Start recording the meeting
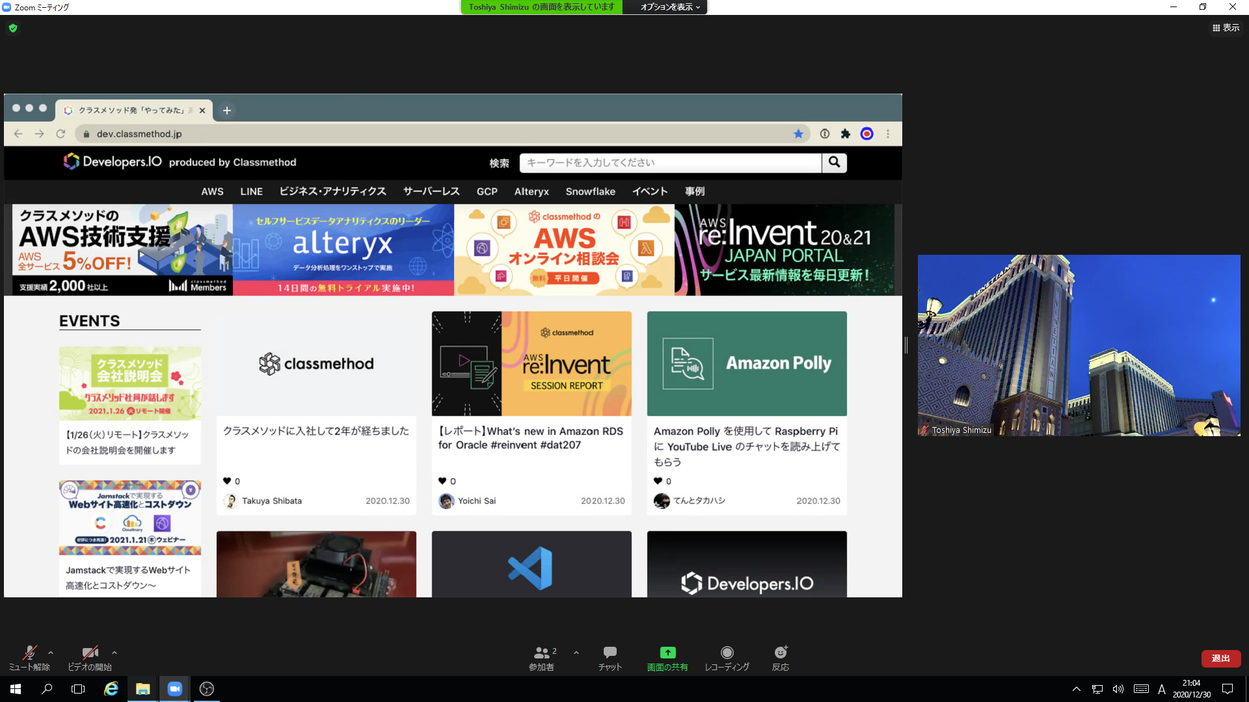Image resolution: width=1249 pixels, height=702 pixels. click(x=727, y=657)
